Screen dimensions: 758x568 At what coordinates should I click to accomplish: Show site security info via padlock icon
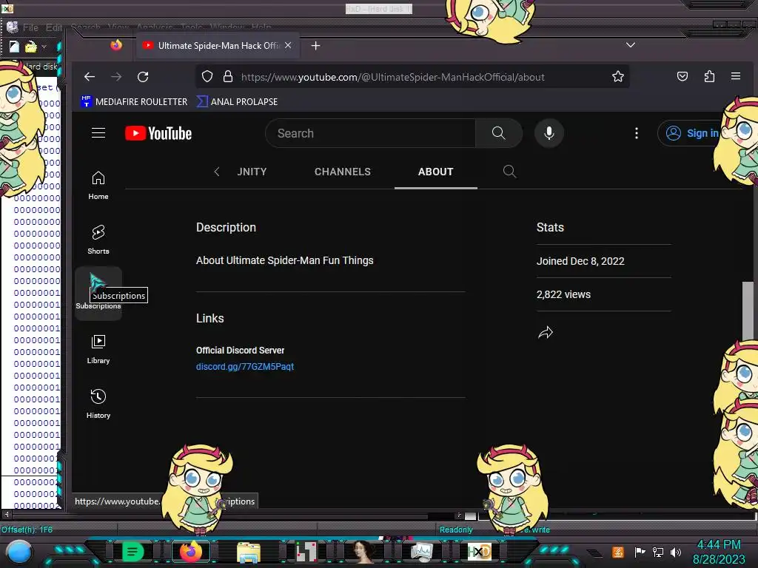228,77
